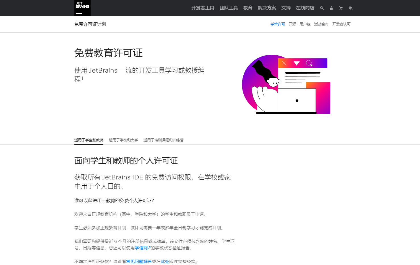Click the hero illustration image
The image size is (420, 265).
286,84
